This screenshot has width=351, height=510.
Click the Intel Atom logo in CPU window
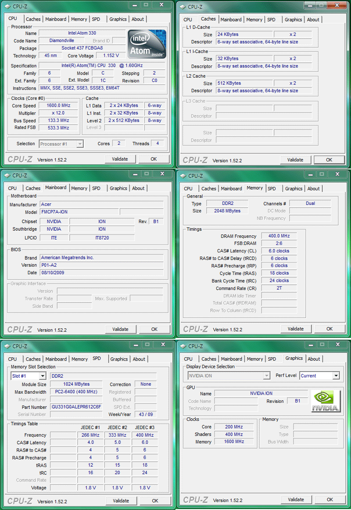point(147,44)
